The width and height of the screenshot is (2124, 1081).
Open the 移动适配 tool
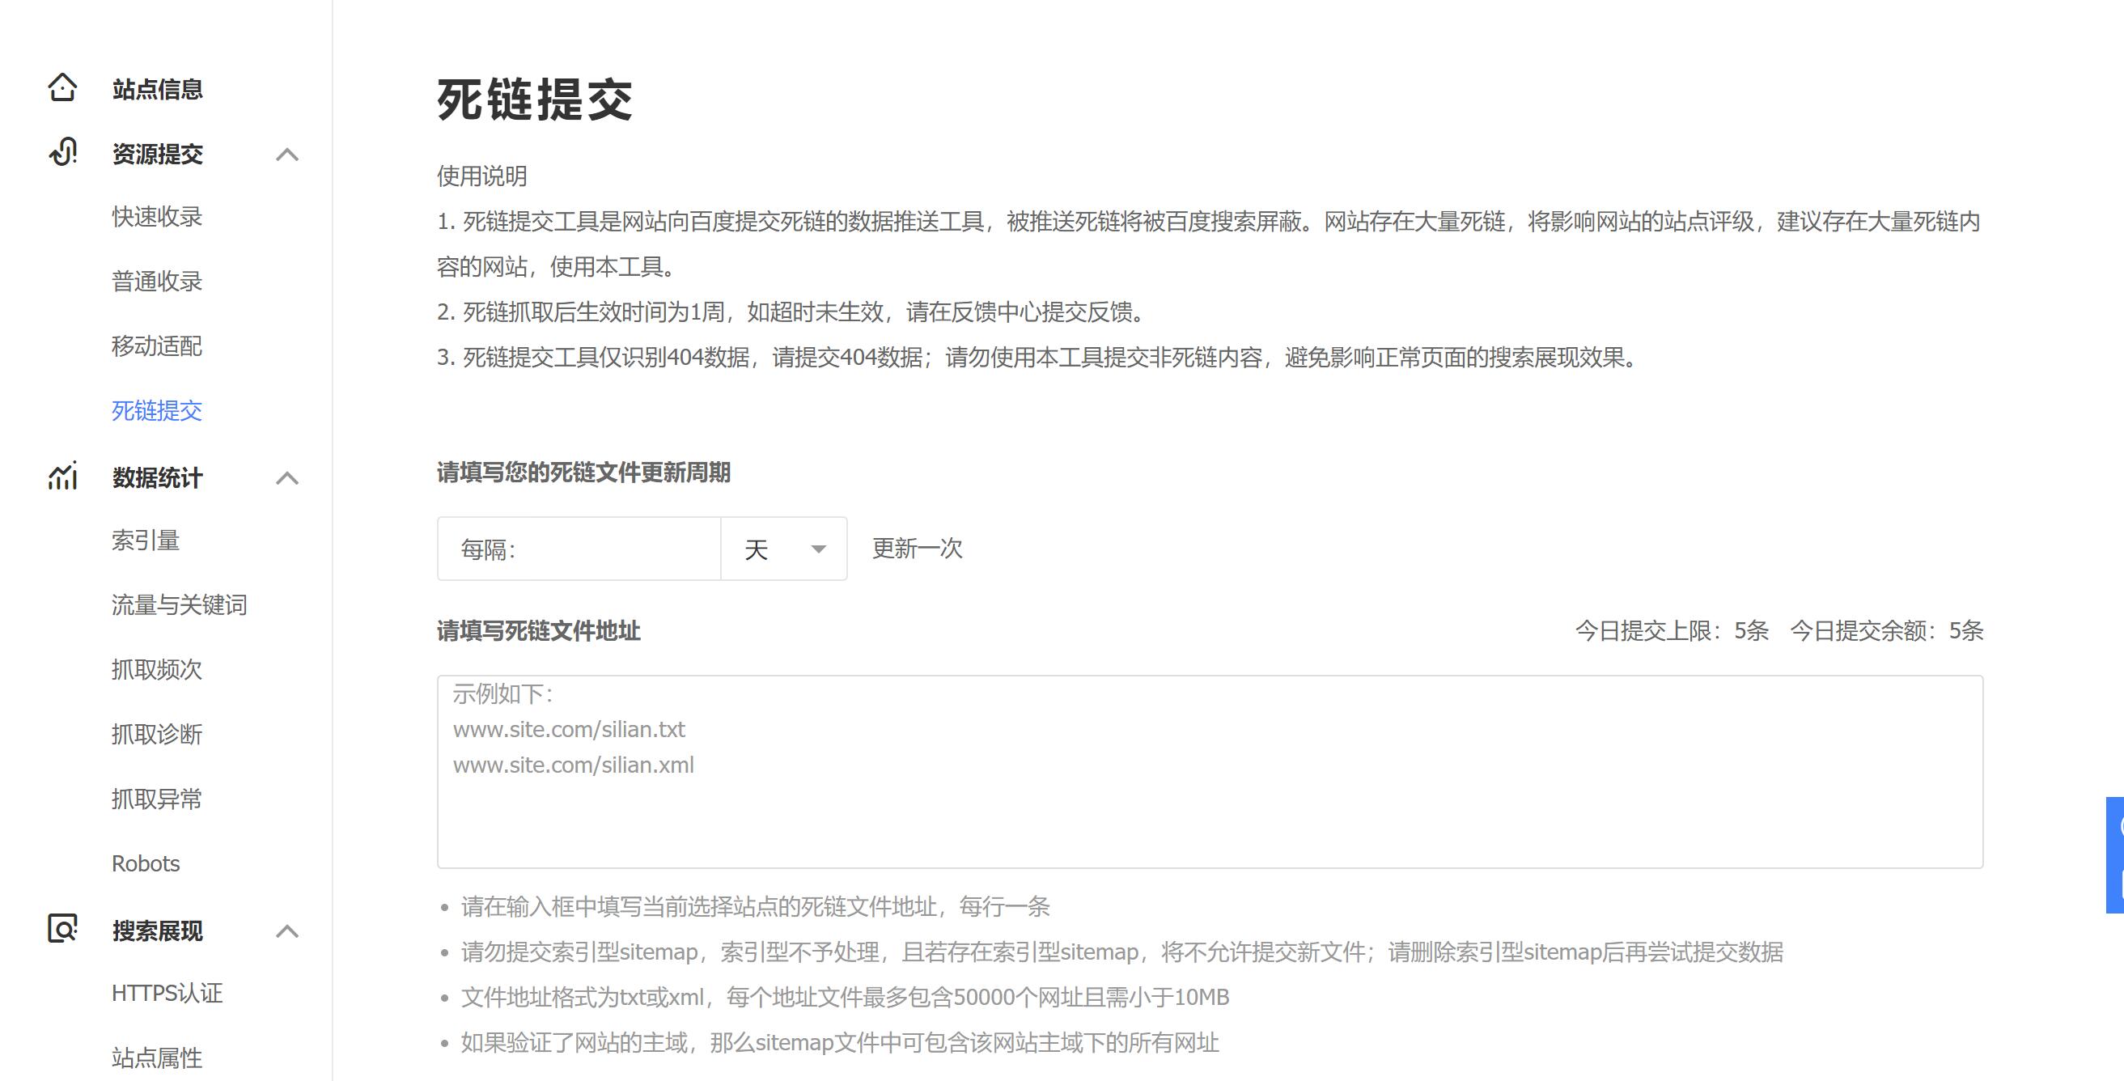click(158, 346)
